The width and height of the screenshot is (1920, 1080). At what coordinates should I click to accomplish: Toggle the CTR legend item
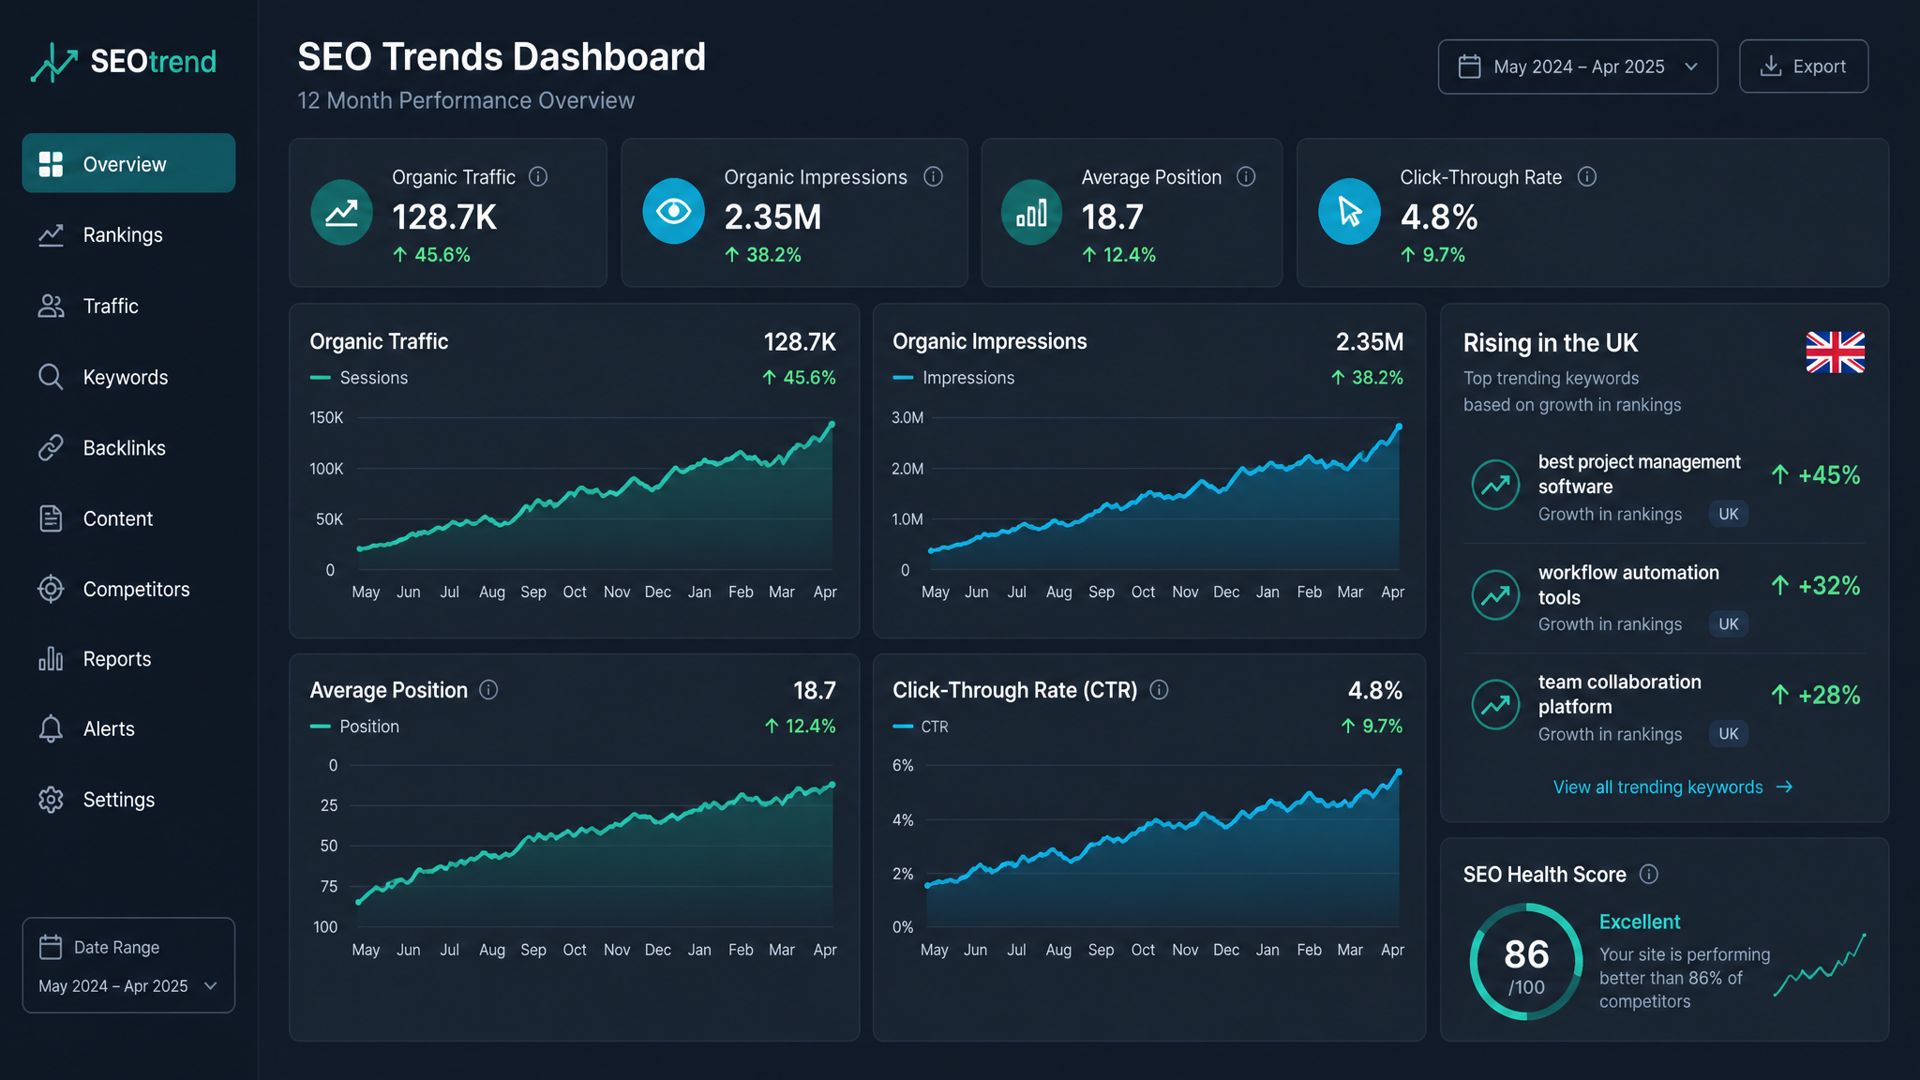[x=921, y=727]
